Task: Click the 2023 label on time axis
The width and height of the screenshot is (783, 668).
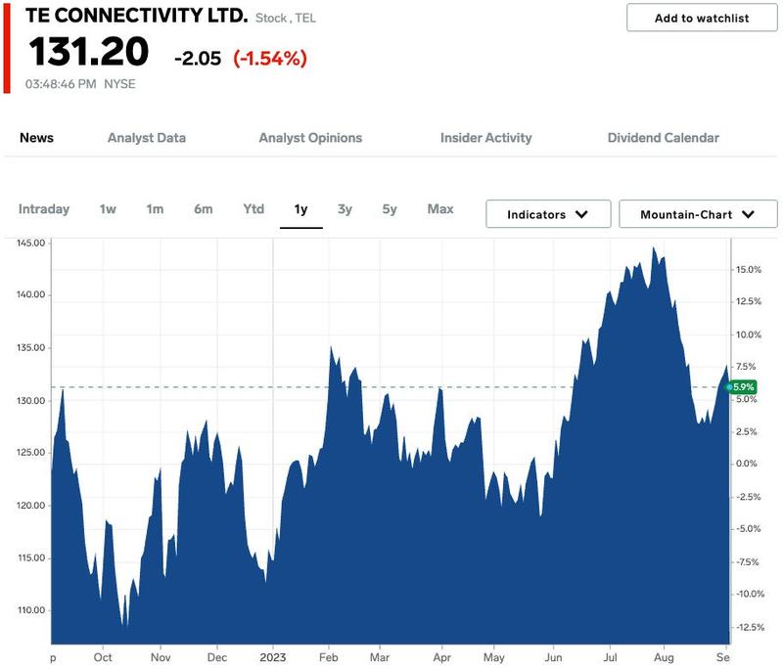Action: (x=273, y=657)
